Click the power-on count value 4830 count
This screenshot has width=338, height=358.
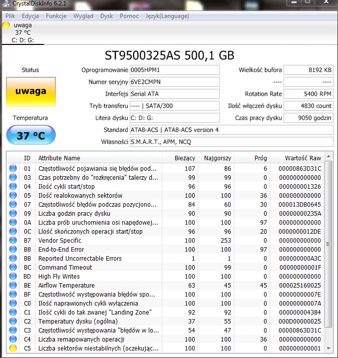(309, 106)
